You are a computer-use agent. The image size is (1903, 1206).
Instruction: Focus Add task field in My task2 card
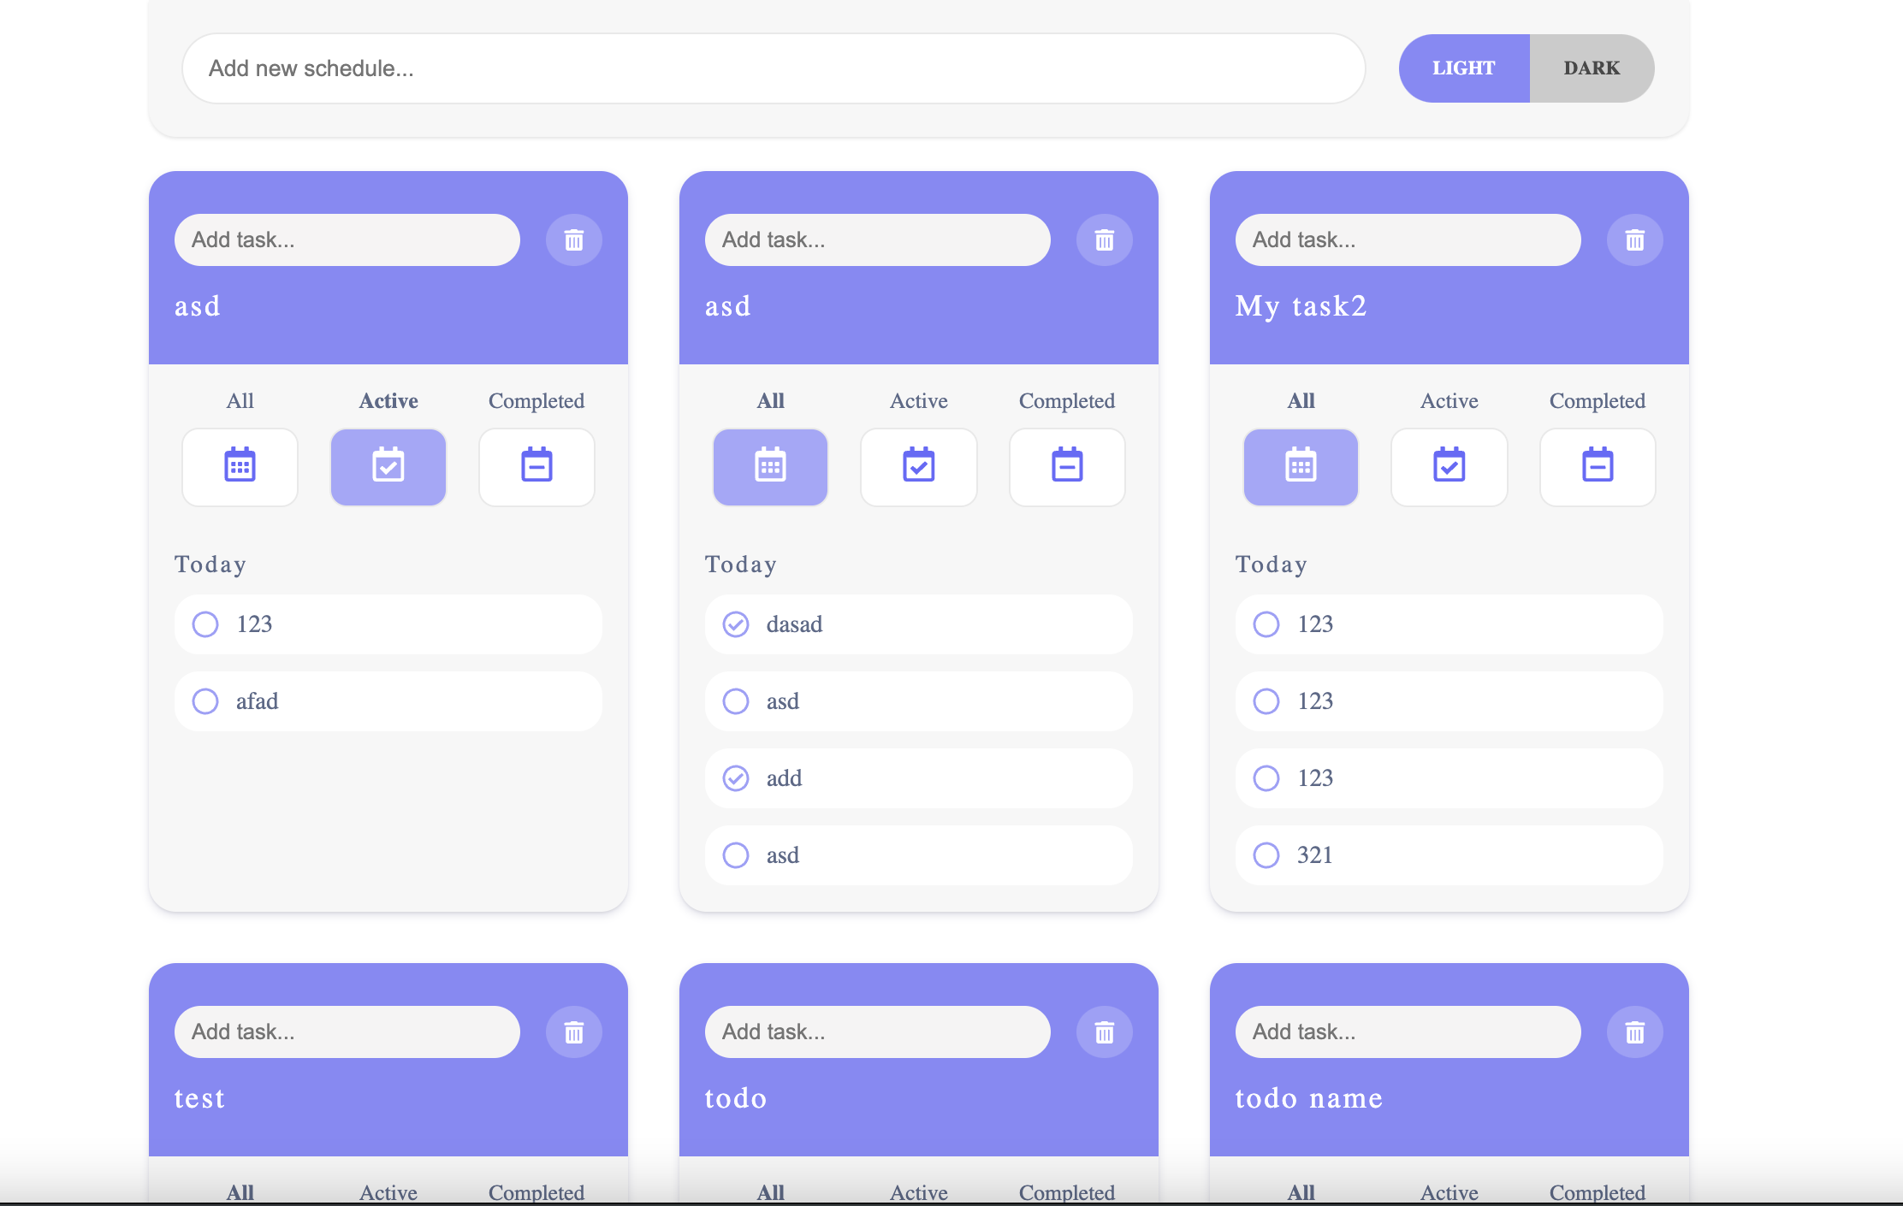1408,240
